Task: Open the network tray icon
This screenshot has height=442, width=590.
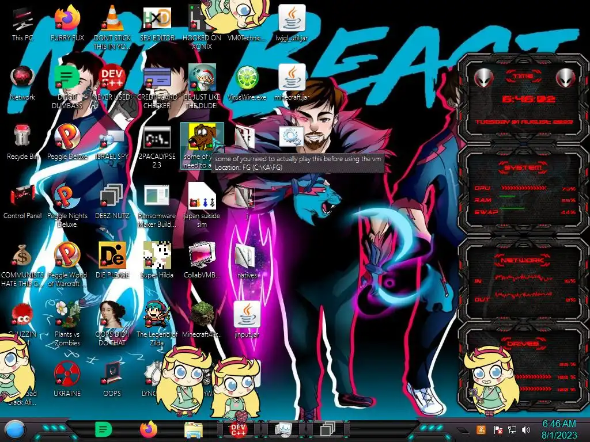Action: tap(512, 429)
